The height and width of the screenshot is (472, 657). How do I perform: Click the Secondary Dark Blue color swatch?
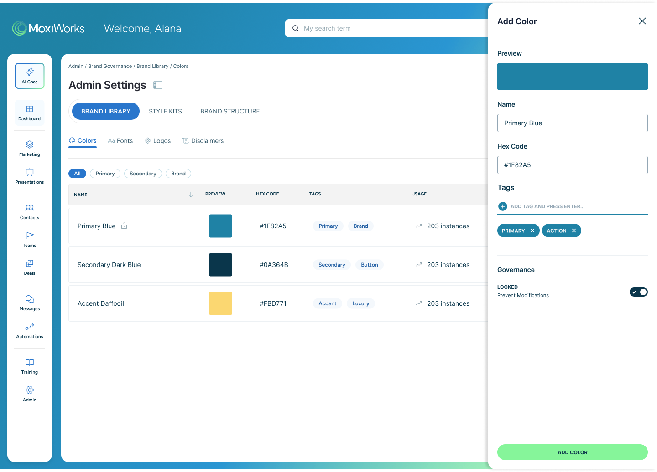point(220,265)
